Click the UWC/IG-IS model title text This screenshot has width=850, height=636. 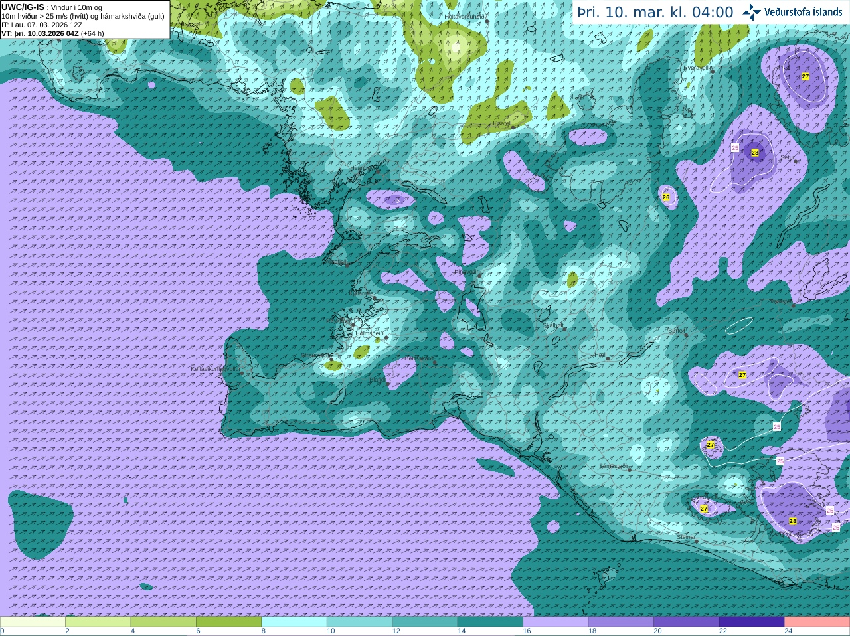click(x=23, y=7)
